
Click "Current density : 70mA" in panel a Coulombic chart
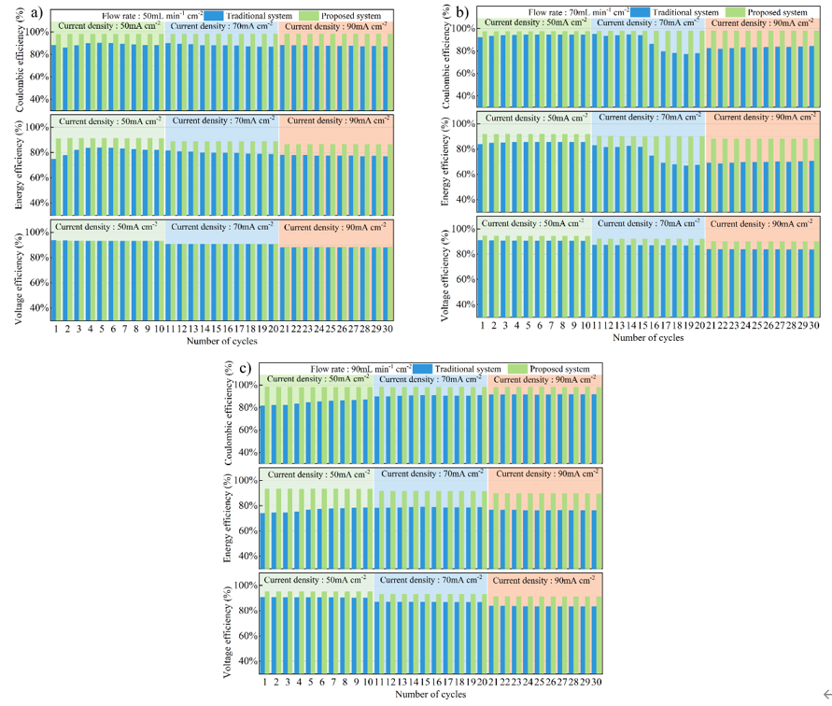(222, 25)
